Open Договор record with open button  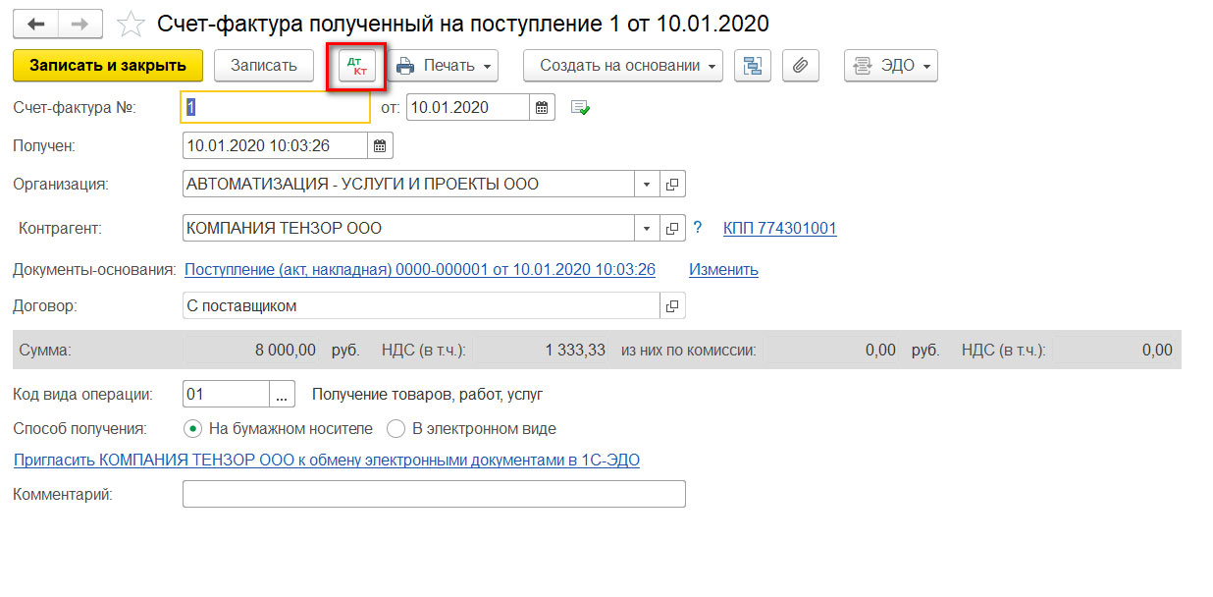coord(672,305)
